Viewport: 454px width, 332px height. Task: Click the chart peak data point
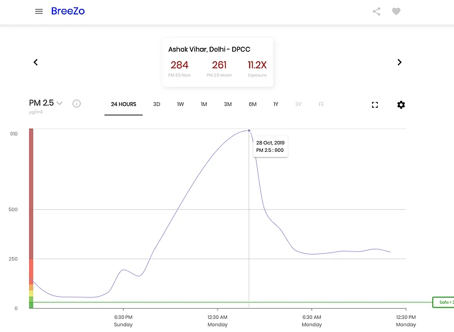(248, 130)
